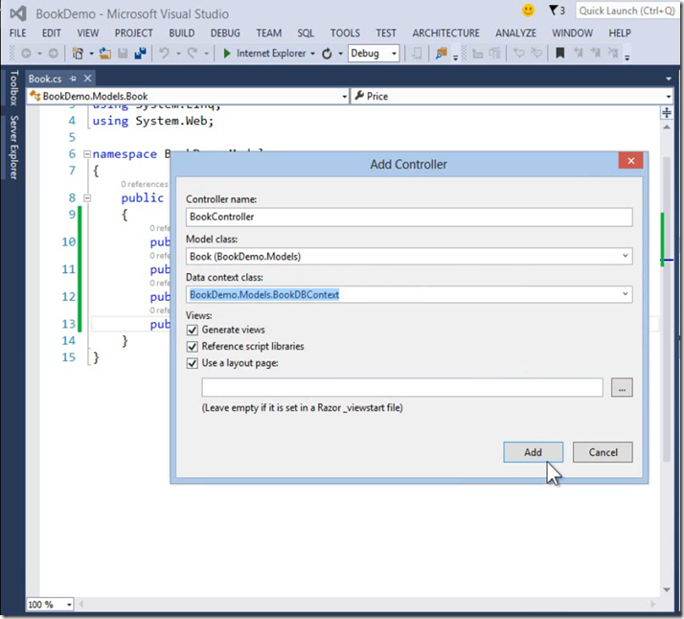The image size is (684, 619).
Task: Open the WINDOW menu
Action: [x=572, y=34]
